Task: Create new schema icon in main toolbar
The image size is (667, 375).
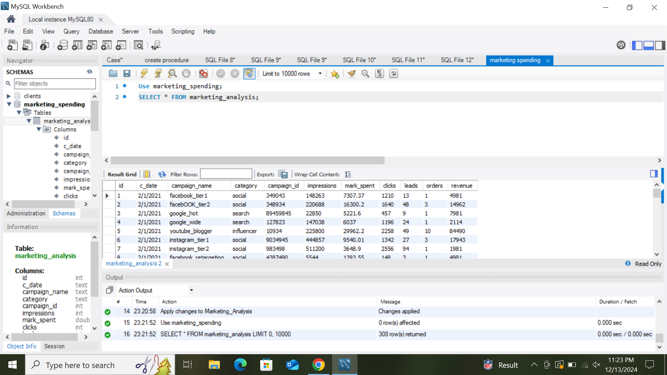Action: coord(63,45)
